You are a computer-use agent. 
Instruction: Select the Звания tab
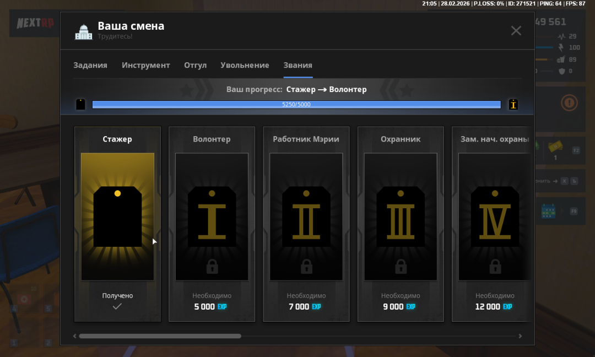coord(297,65)
